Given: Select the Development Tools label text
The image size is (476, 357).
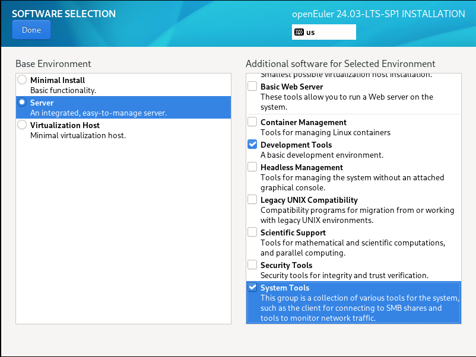Looking at the screenshot, I should coord(296,145).
